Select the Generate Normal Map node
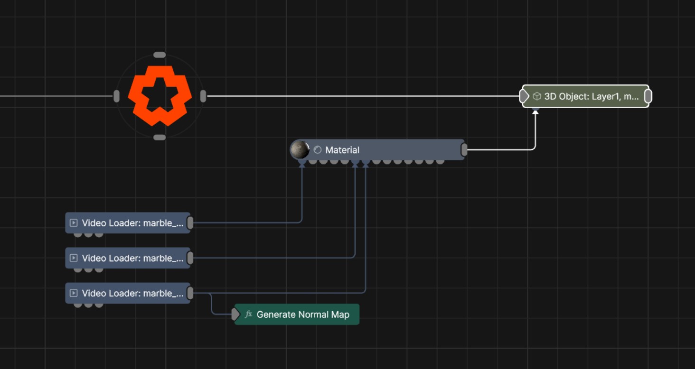Screen dimensions: 695x369 coord(302,314)
